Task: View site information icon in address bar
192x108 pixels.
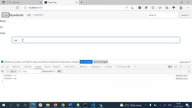Action: [25, 7]
